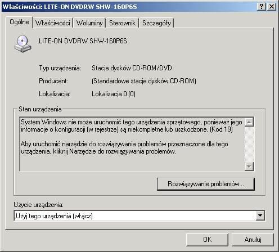Click the LITE-ON DVDRW SHW-160P6S device name
This screenshot has width=279, height=252.
click(x=83, y=41)
